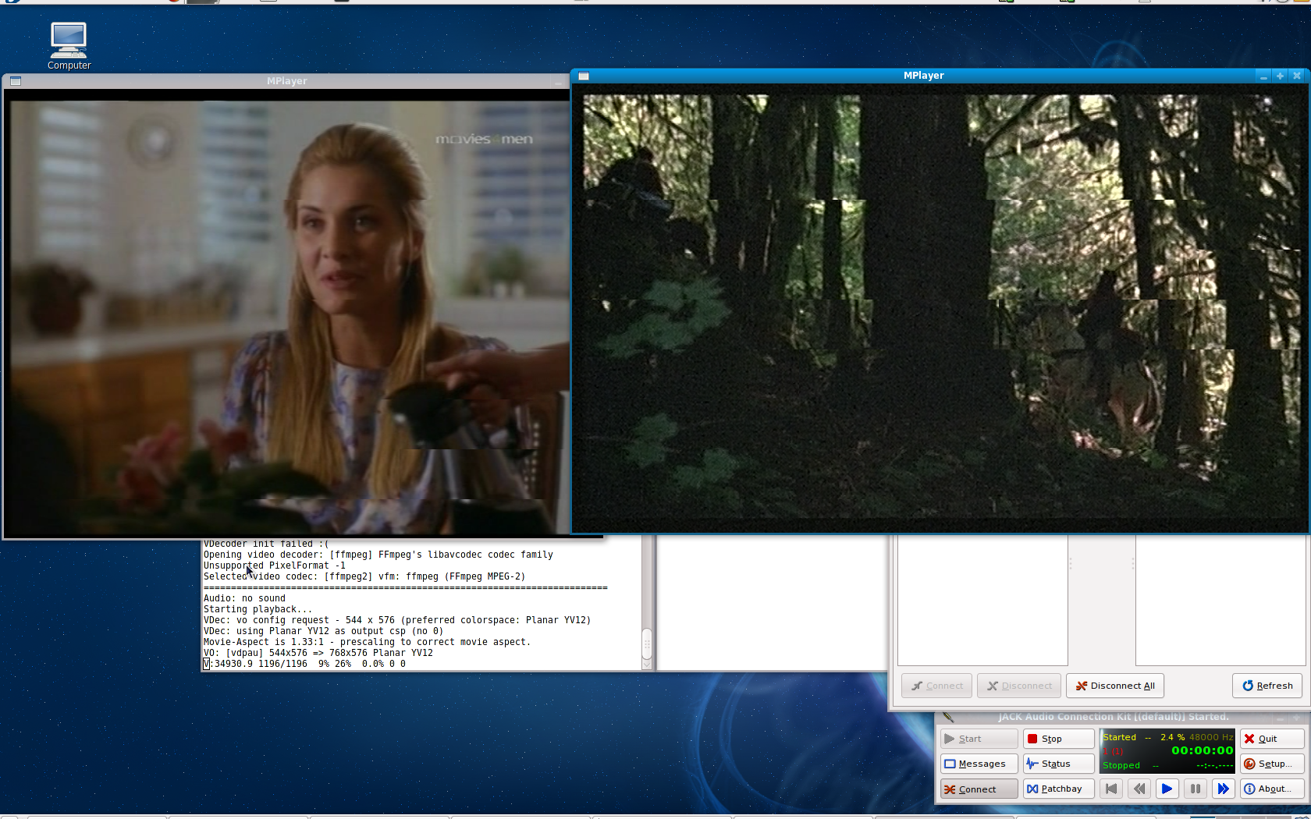Viewport: 1311px width, 819px height.
Task: Click Disconnect All in connections window
Action: click(x=1115, y=686)
